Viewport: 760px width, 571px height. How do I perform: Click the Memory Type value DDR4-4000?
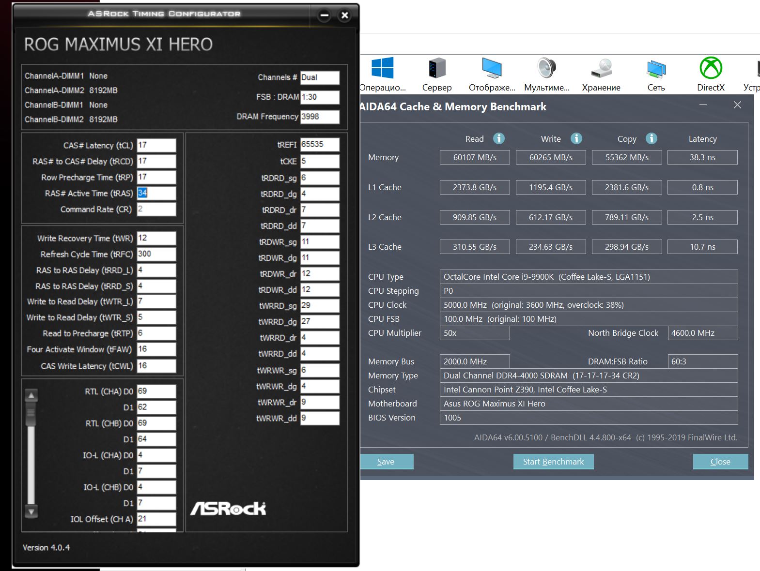pos(589,376)
